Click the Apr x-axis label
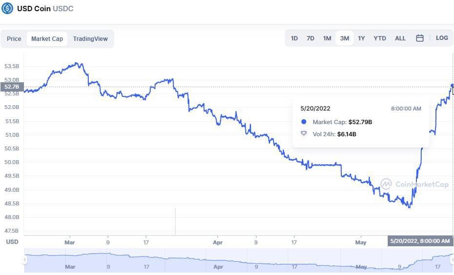 217,242
